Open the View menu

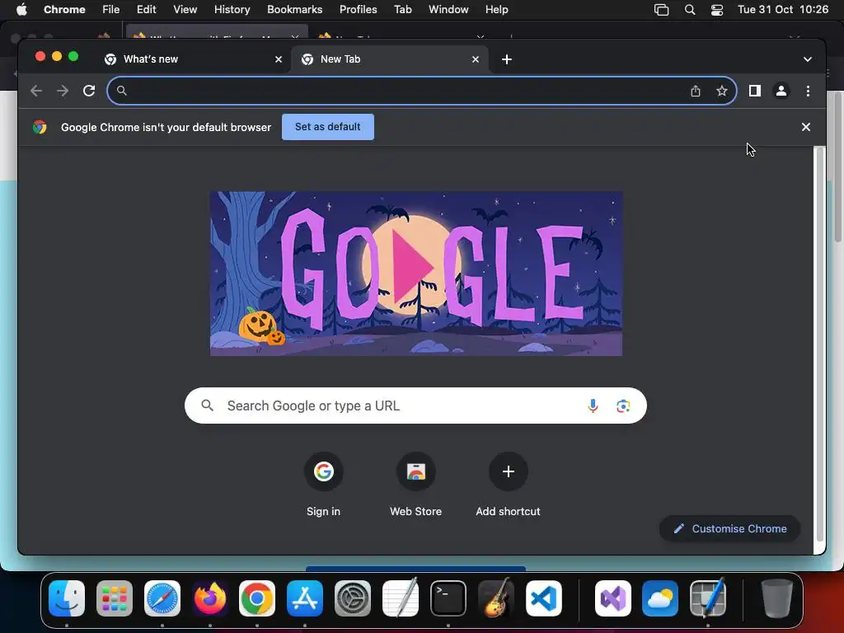pos(185,10)
